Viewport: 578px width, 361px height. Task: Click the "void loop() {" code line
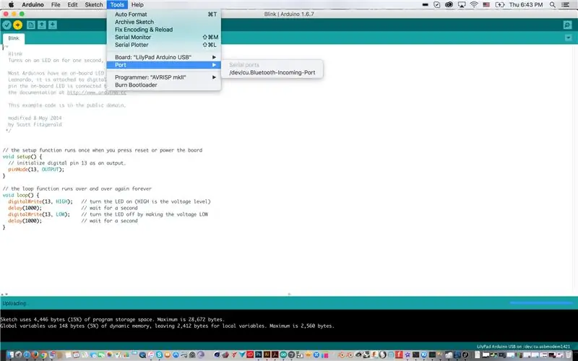tap(21, 195)
